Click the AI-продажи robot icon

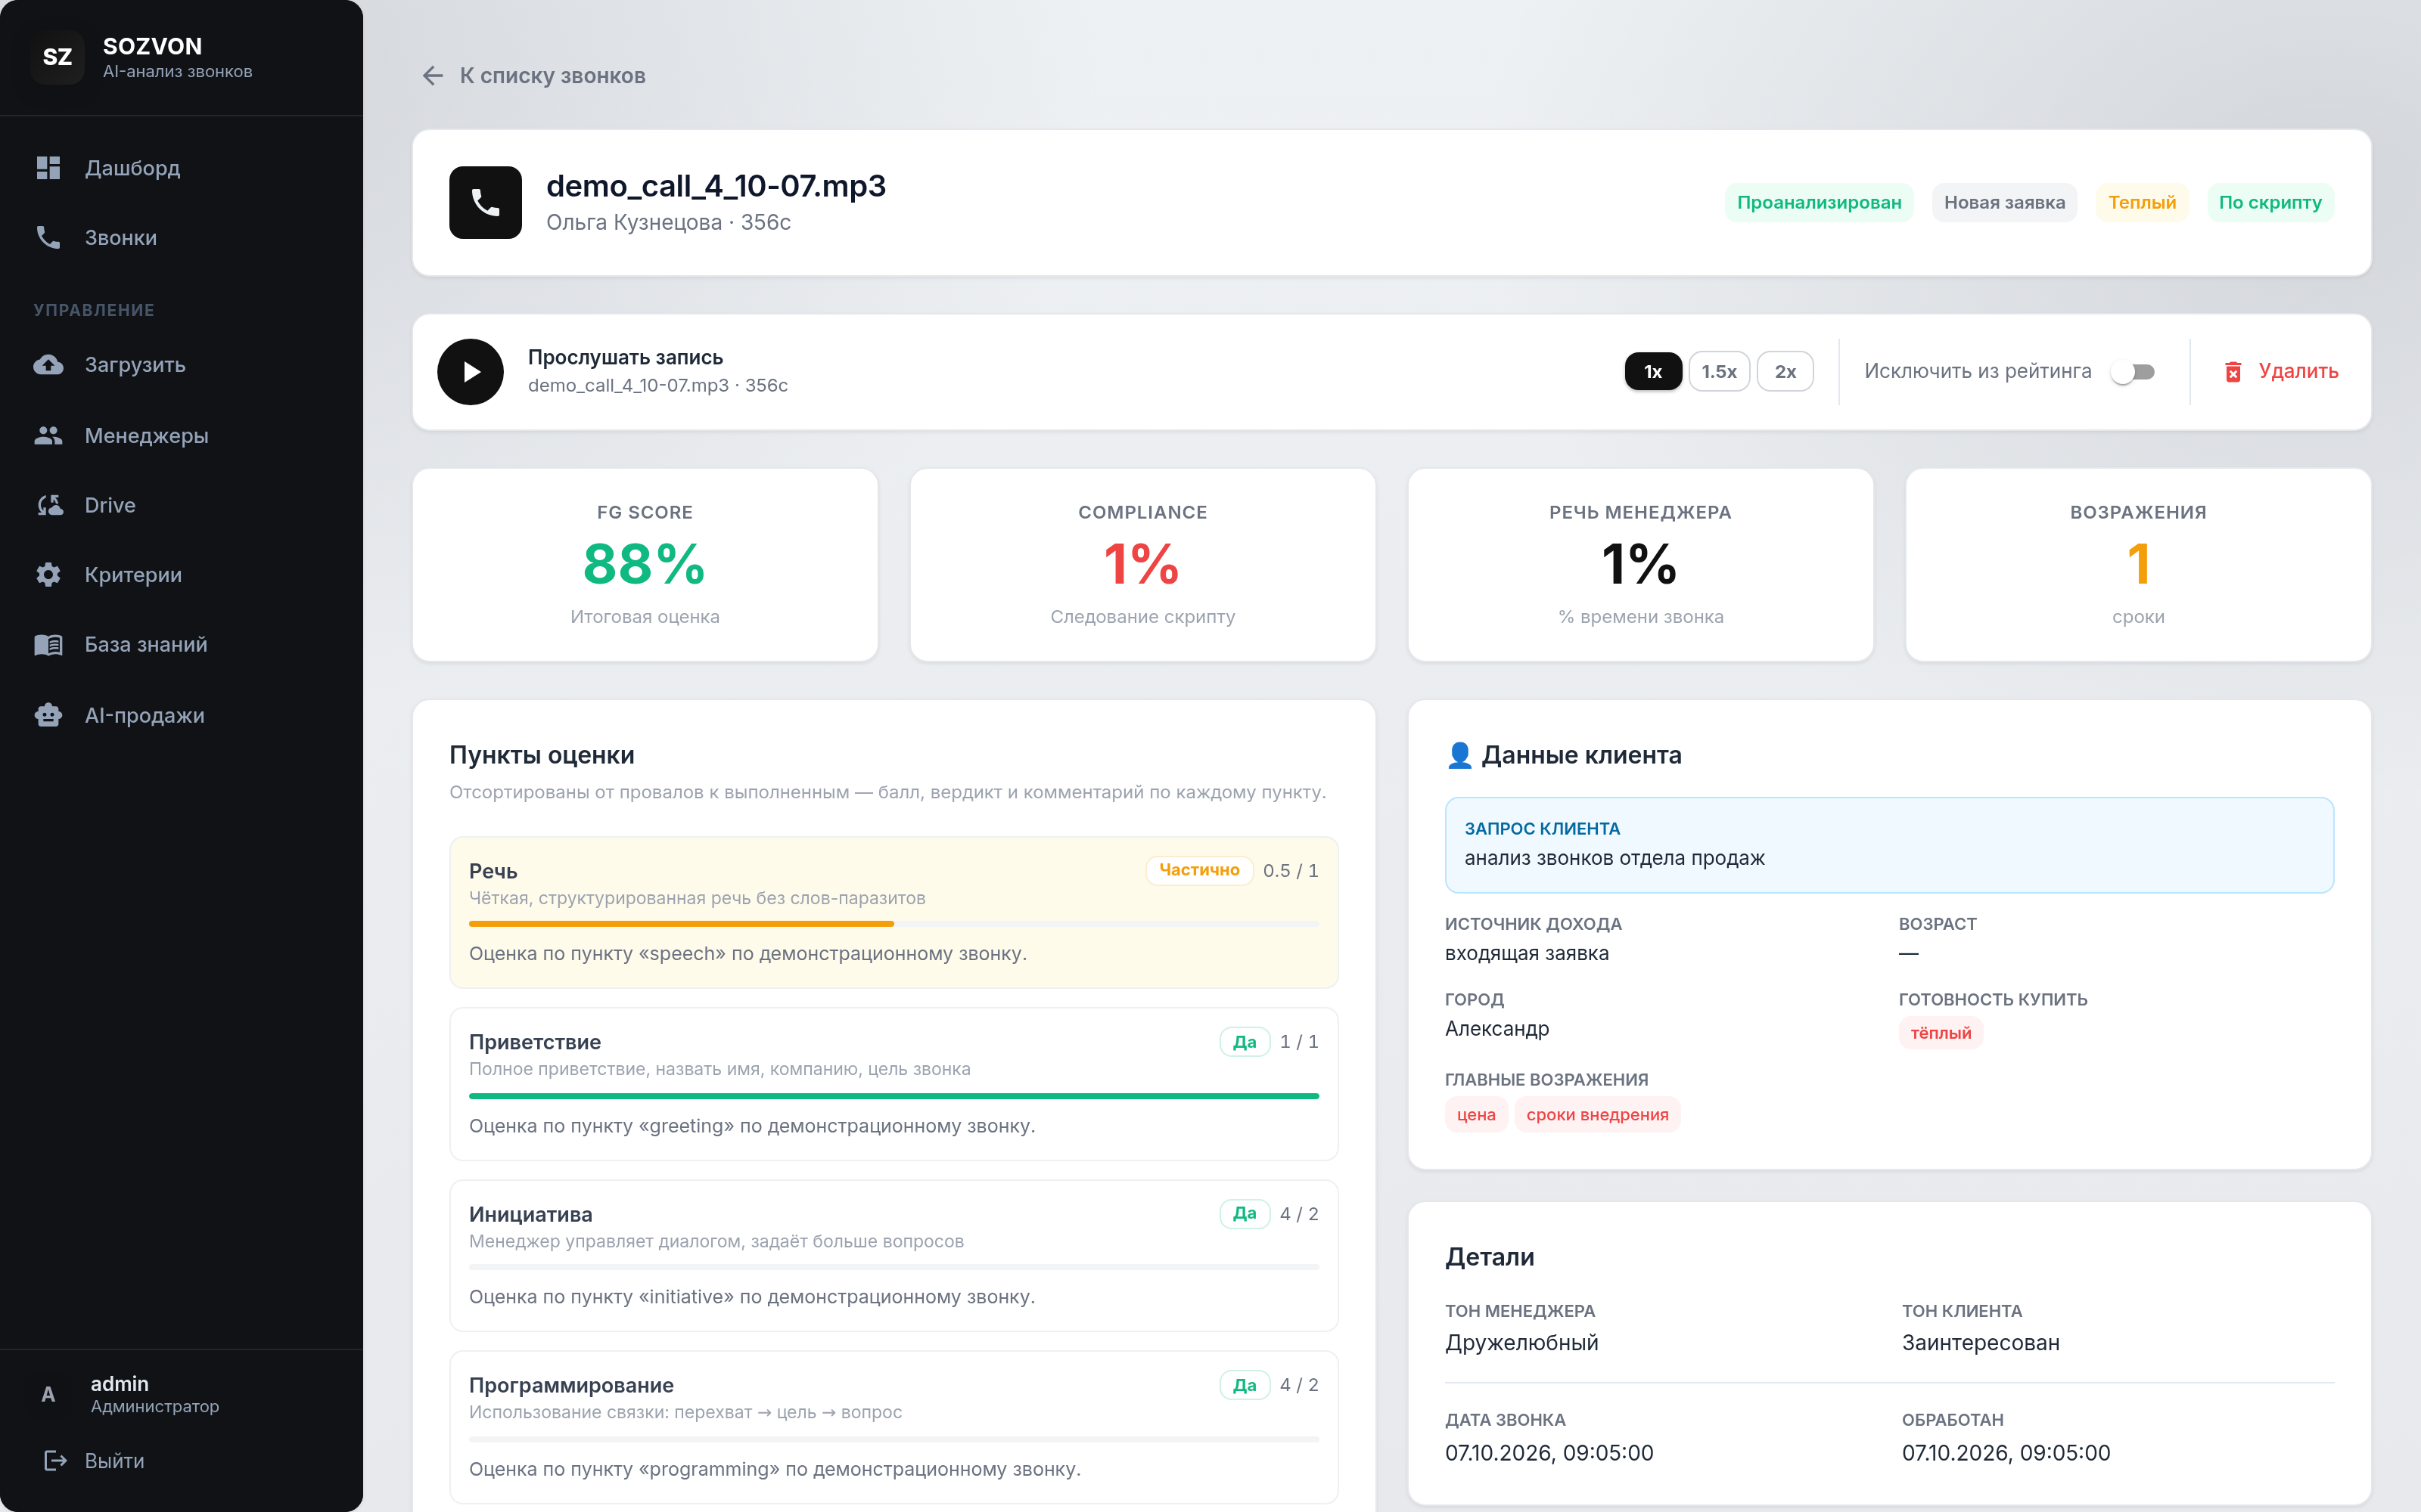click(48, 715)
